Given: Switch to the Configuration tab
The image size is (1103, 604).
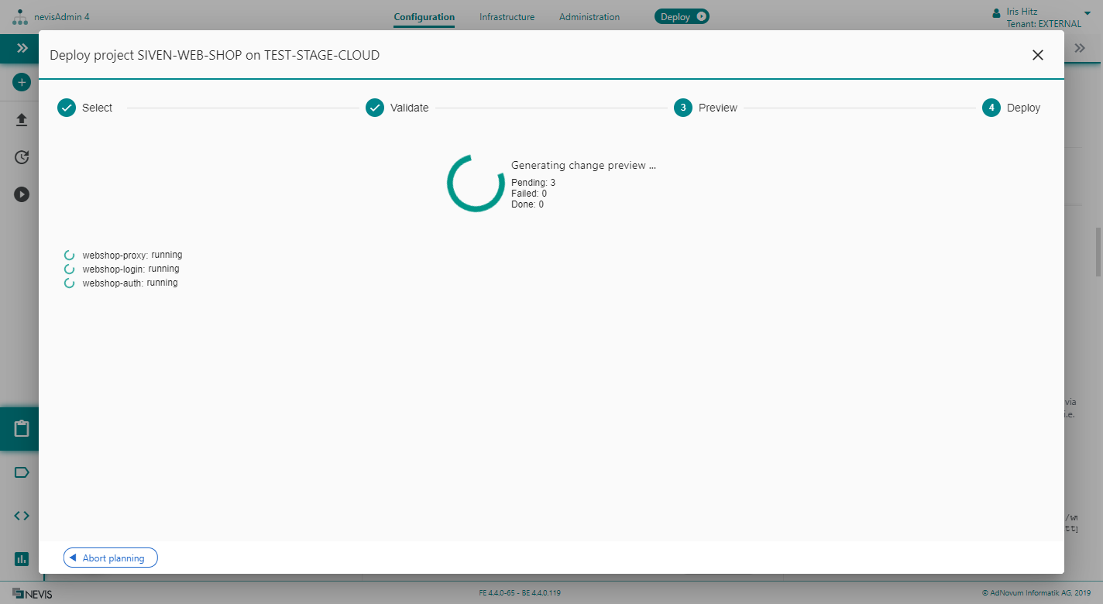Looking at the screenshot, I should [424, 17].
